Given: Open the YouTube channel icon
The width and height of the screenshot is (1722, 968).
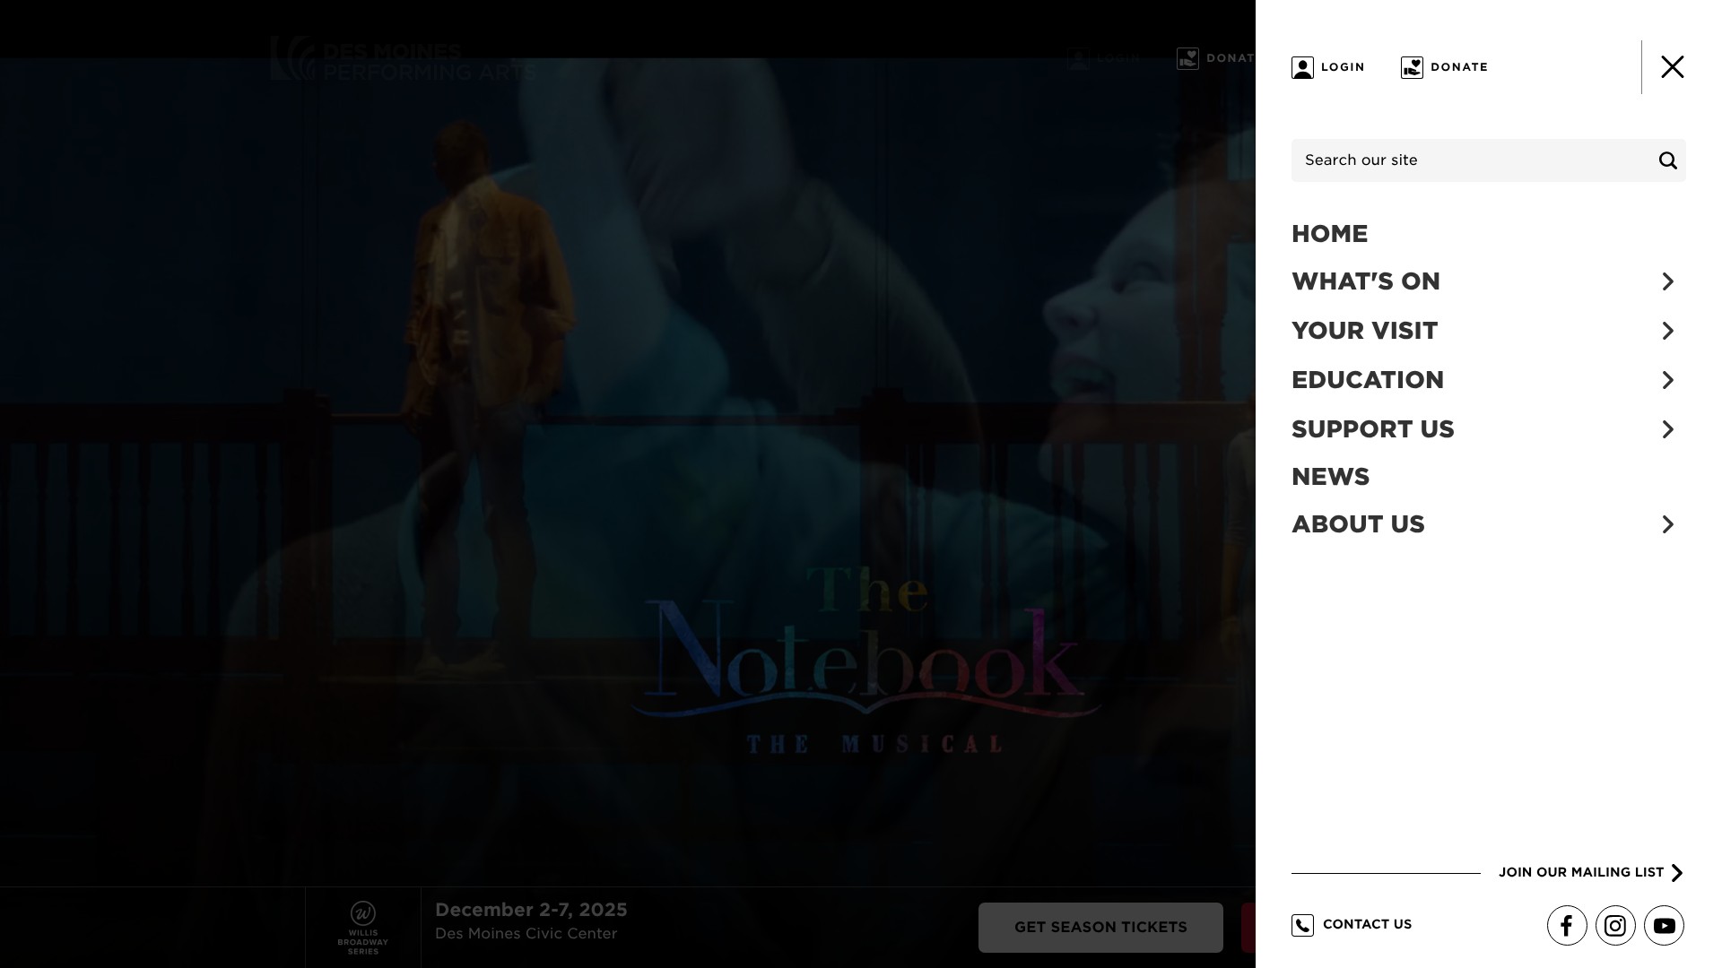Looking at the screenshot, I should 1664,926.
